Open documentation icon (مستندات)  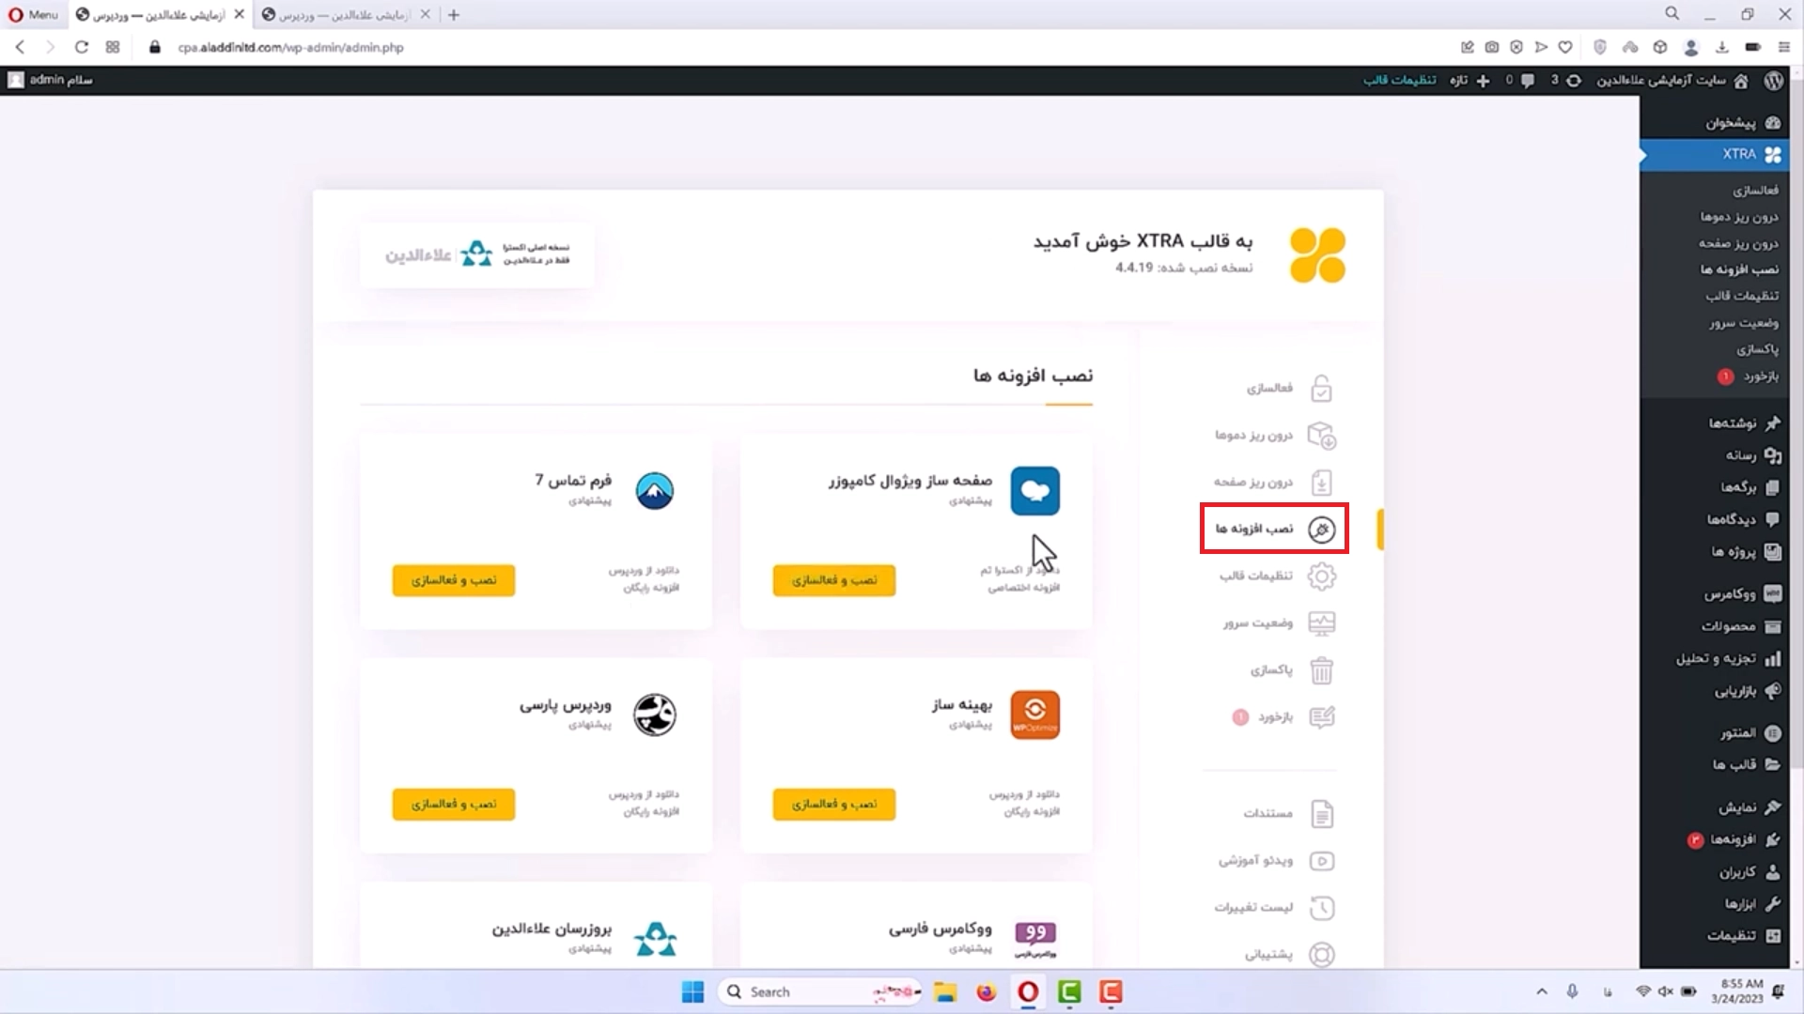click(x=1322, y=814)
